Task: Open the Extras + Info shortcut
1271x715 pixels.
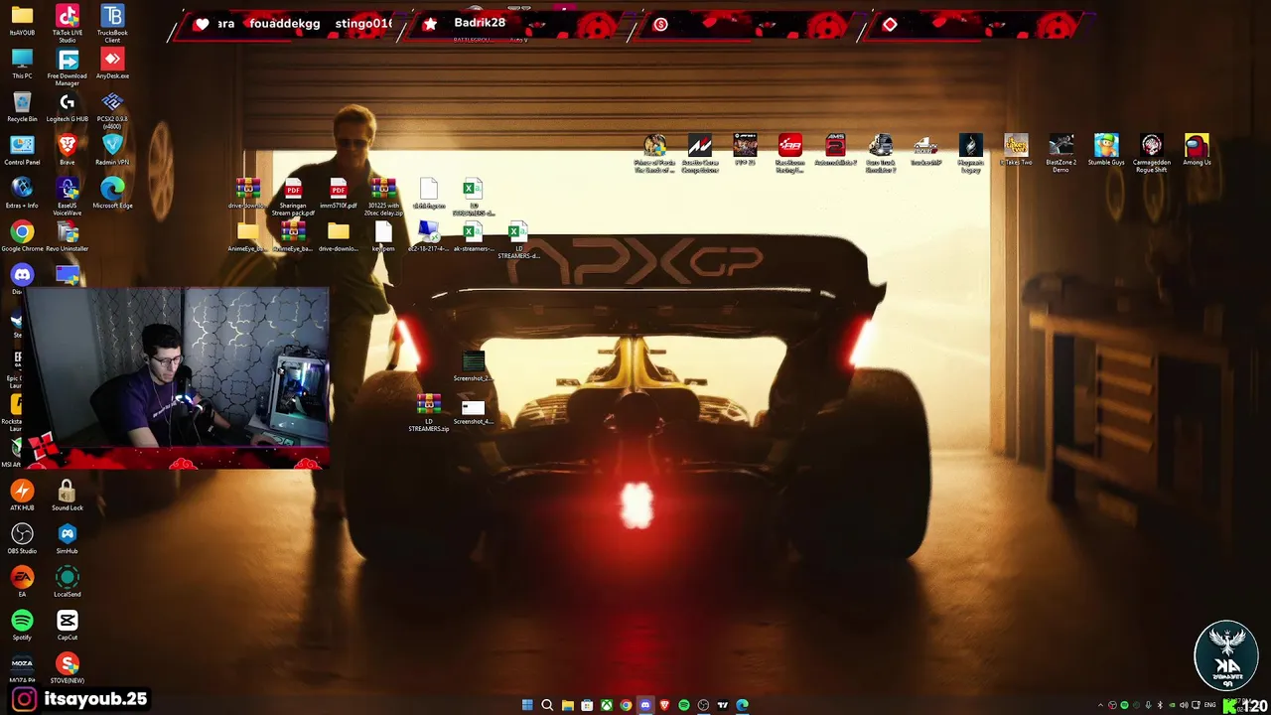Action: (x=22, y=193)
